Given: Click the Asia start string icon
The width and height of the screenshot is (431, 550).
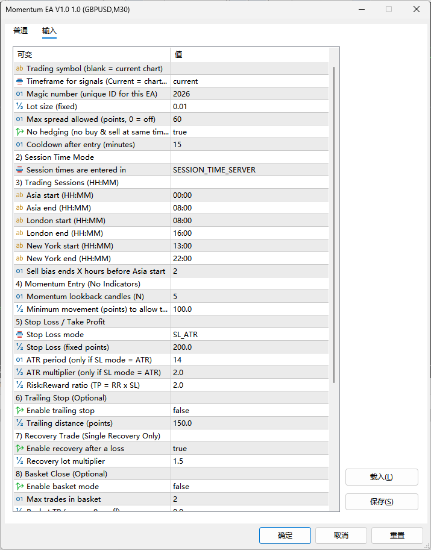Looking at the screenshot, I should (x=19, y=195).
